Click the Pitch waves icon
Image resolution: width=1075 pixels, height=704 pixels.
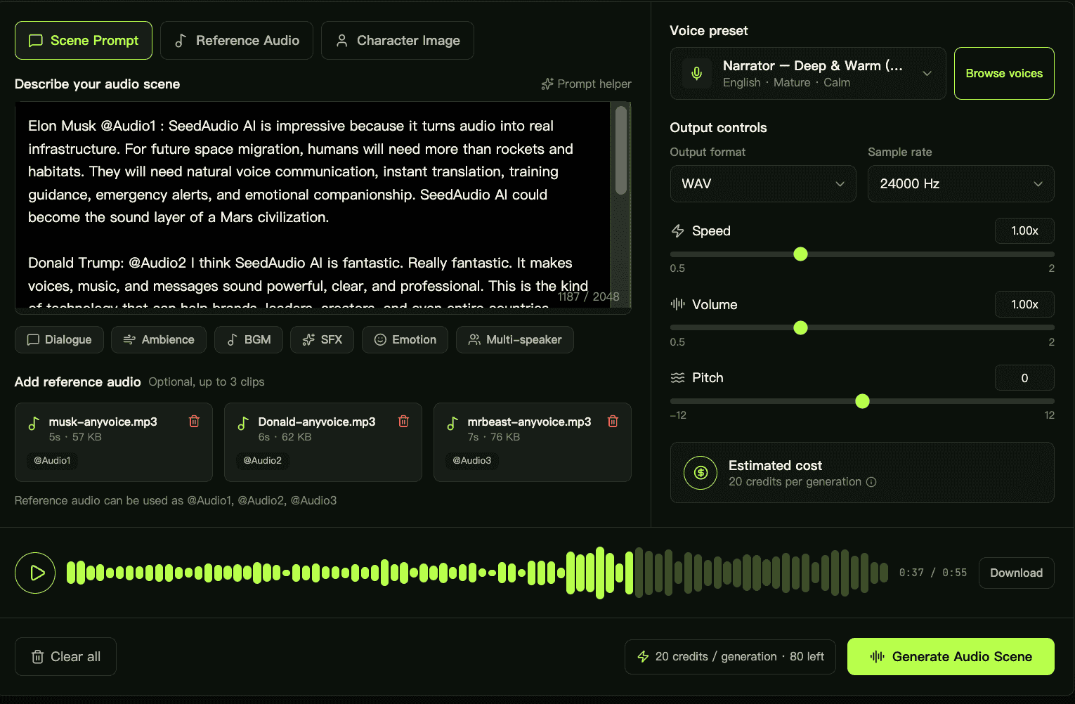click(677, 378)
